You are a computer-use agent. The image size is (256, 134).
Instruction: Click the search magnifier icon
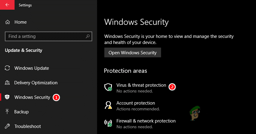[88, 36]
